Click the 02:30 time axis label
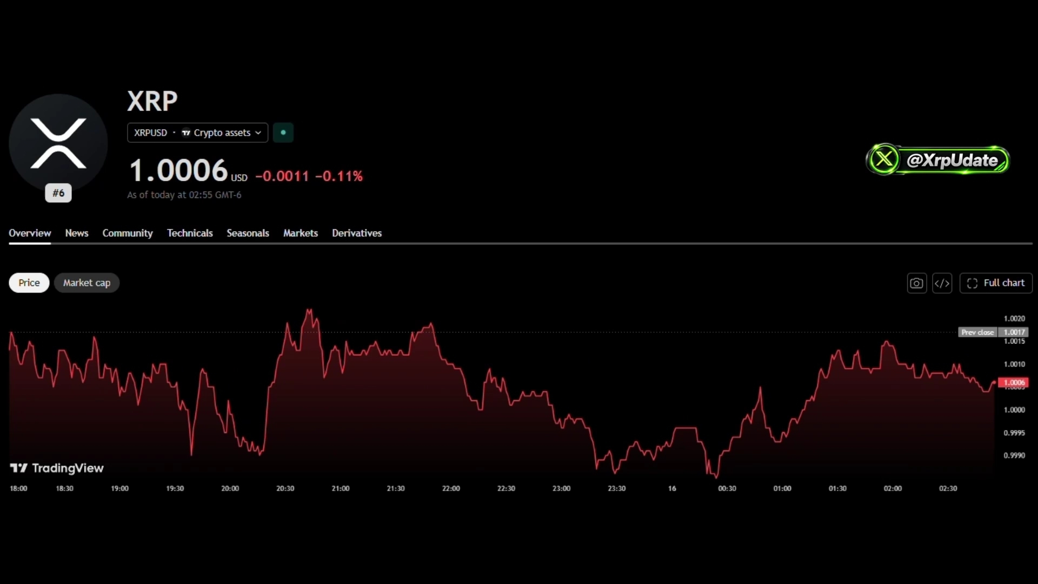1038x584 pixels. tap(948, 488)
